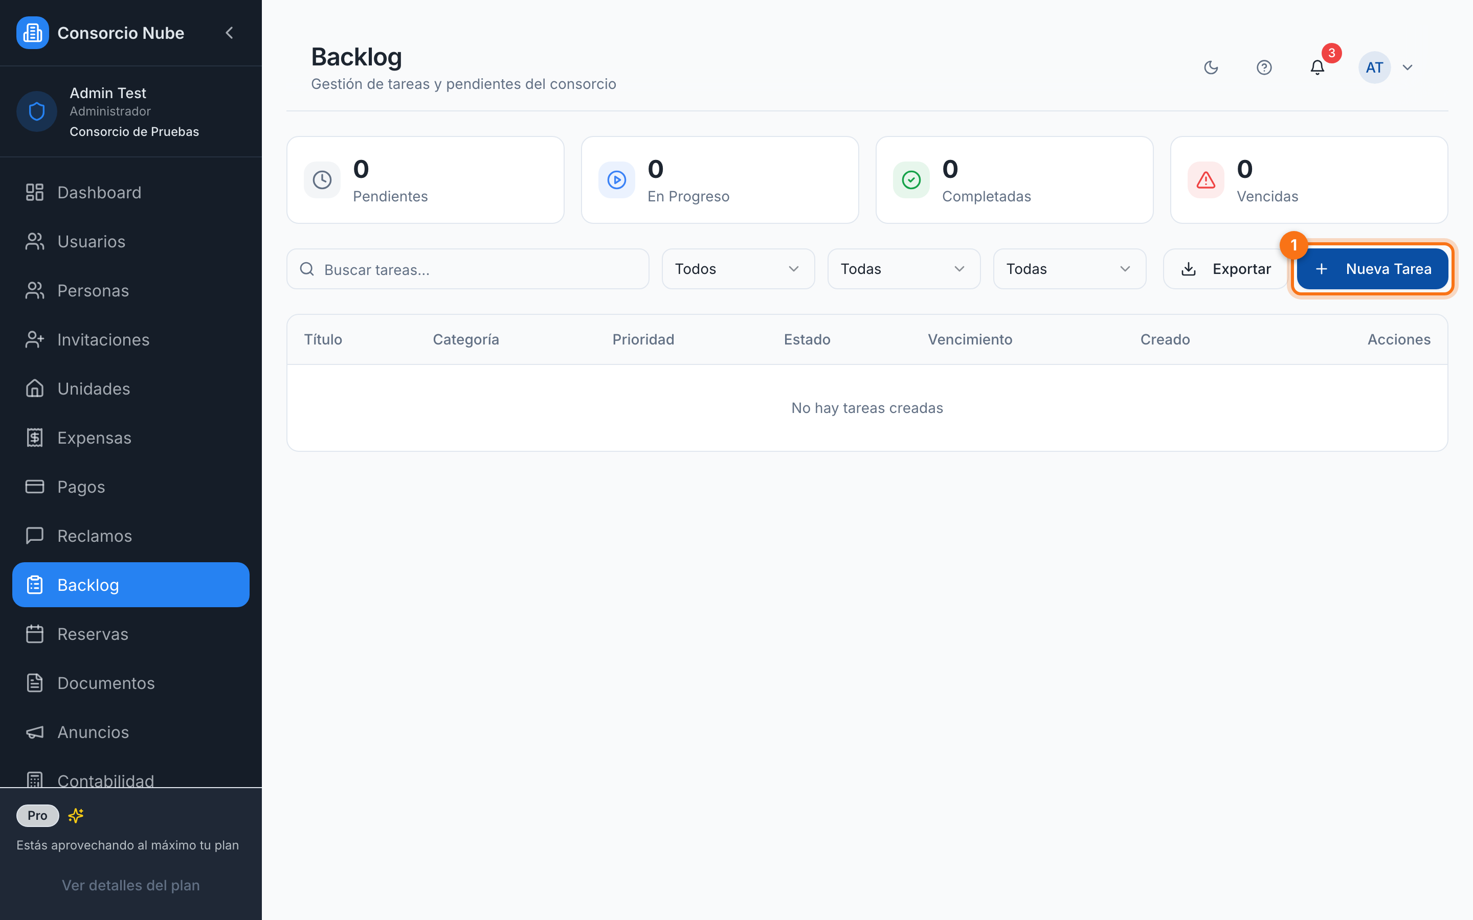This screenshot has height=920, width=1473.
Task: Click Ver detalles del plan link
Action: [x=131, y=885]
